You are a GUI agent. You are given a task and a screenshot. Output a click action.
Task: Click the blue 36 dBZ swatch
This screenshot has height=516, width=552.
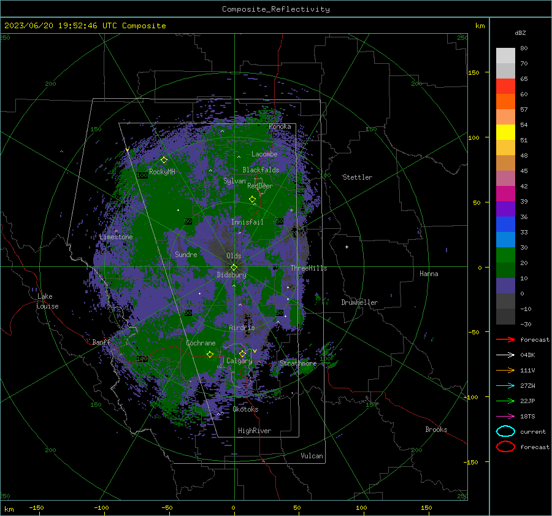505,224
